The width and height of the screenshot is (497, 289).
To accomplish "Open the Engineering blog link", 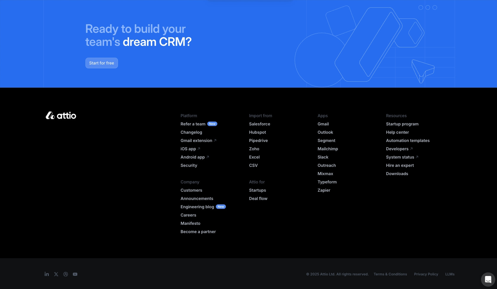I will coord(197,207).
